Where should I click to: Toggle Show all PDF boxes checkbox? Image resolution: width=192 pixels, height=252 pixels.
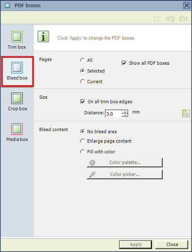coord(124,63)
